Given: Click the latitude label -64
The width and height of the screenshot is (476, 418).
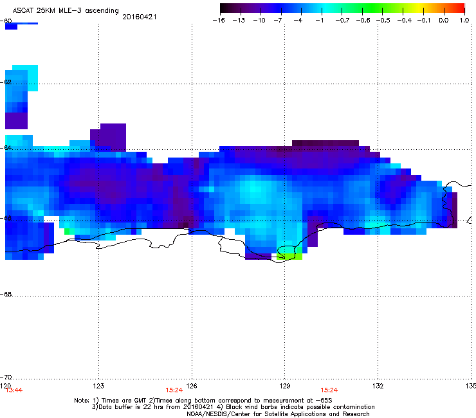Looking at the screenshot, I should click(x=6, y=147).
